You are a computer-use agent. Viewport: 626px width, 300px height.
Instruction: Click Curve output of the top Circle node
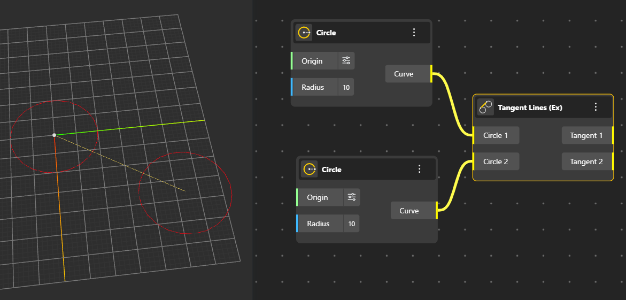pos(409,74)
